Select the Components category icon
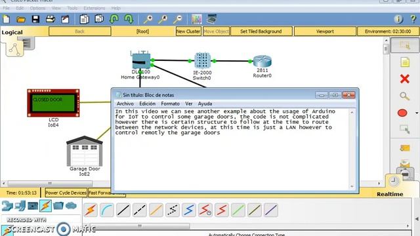Image resolution: width=420 pixels, height=236 pixels. pyautogui.click(x=33, y=206)
